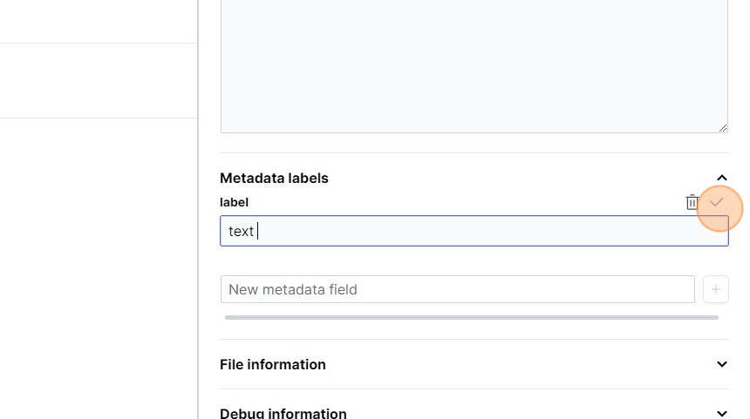The height and width of the screenshot is (419, 750).
Task: Confirm the label edit with checkmark
Action: click(717, 202)
